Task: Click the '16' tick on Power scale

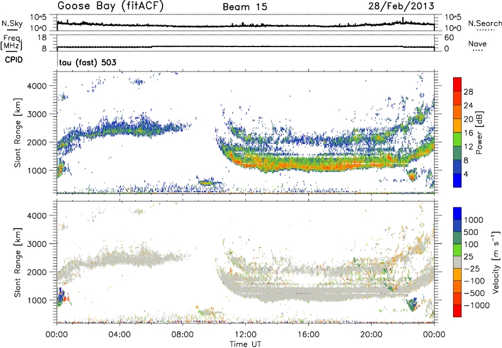Action: pos(468,133)
